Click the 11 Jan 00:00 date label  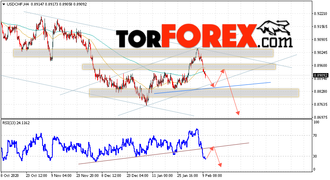click(x=162, y=175)
